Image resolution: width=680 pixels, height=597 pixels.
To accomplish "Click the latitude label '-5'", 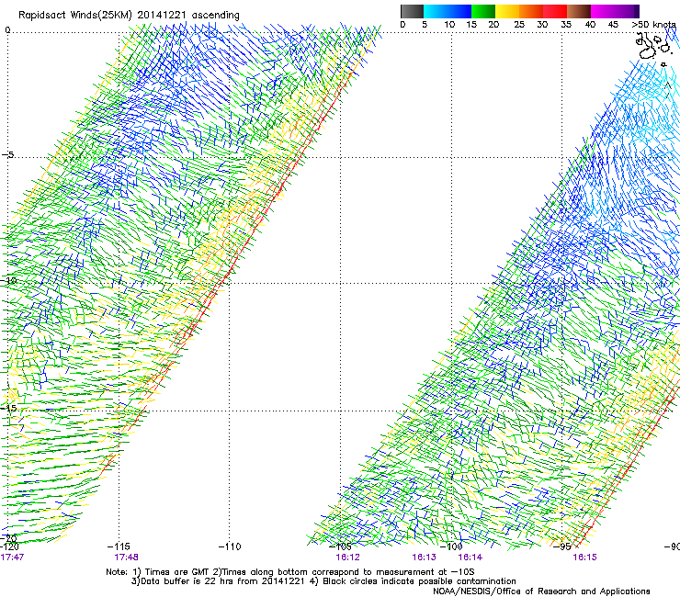I will click(7, 155).
